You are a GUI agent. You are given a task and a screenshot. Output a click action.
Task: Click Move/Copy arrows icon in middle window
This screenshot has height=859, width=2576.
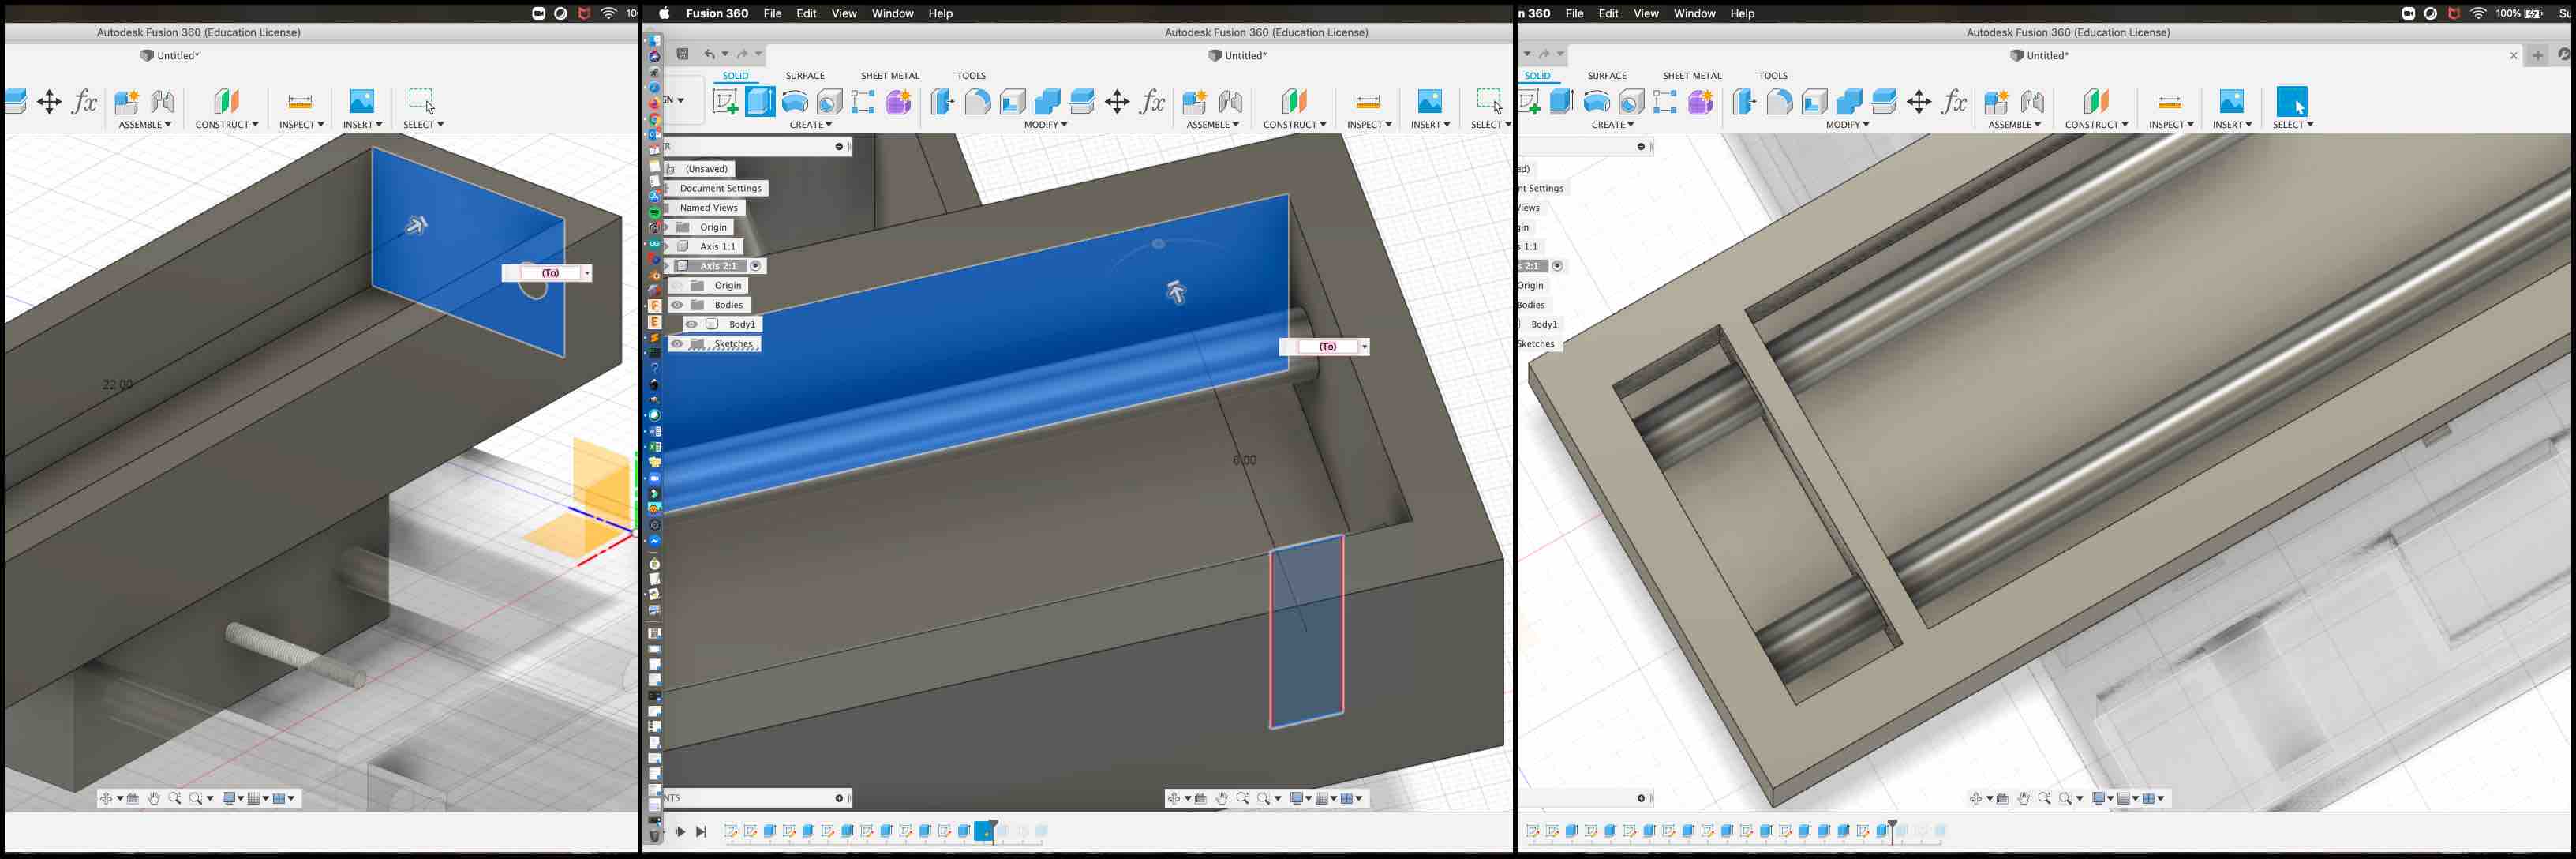[1117, 101]
